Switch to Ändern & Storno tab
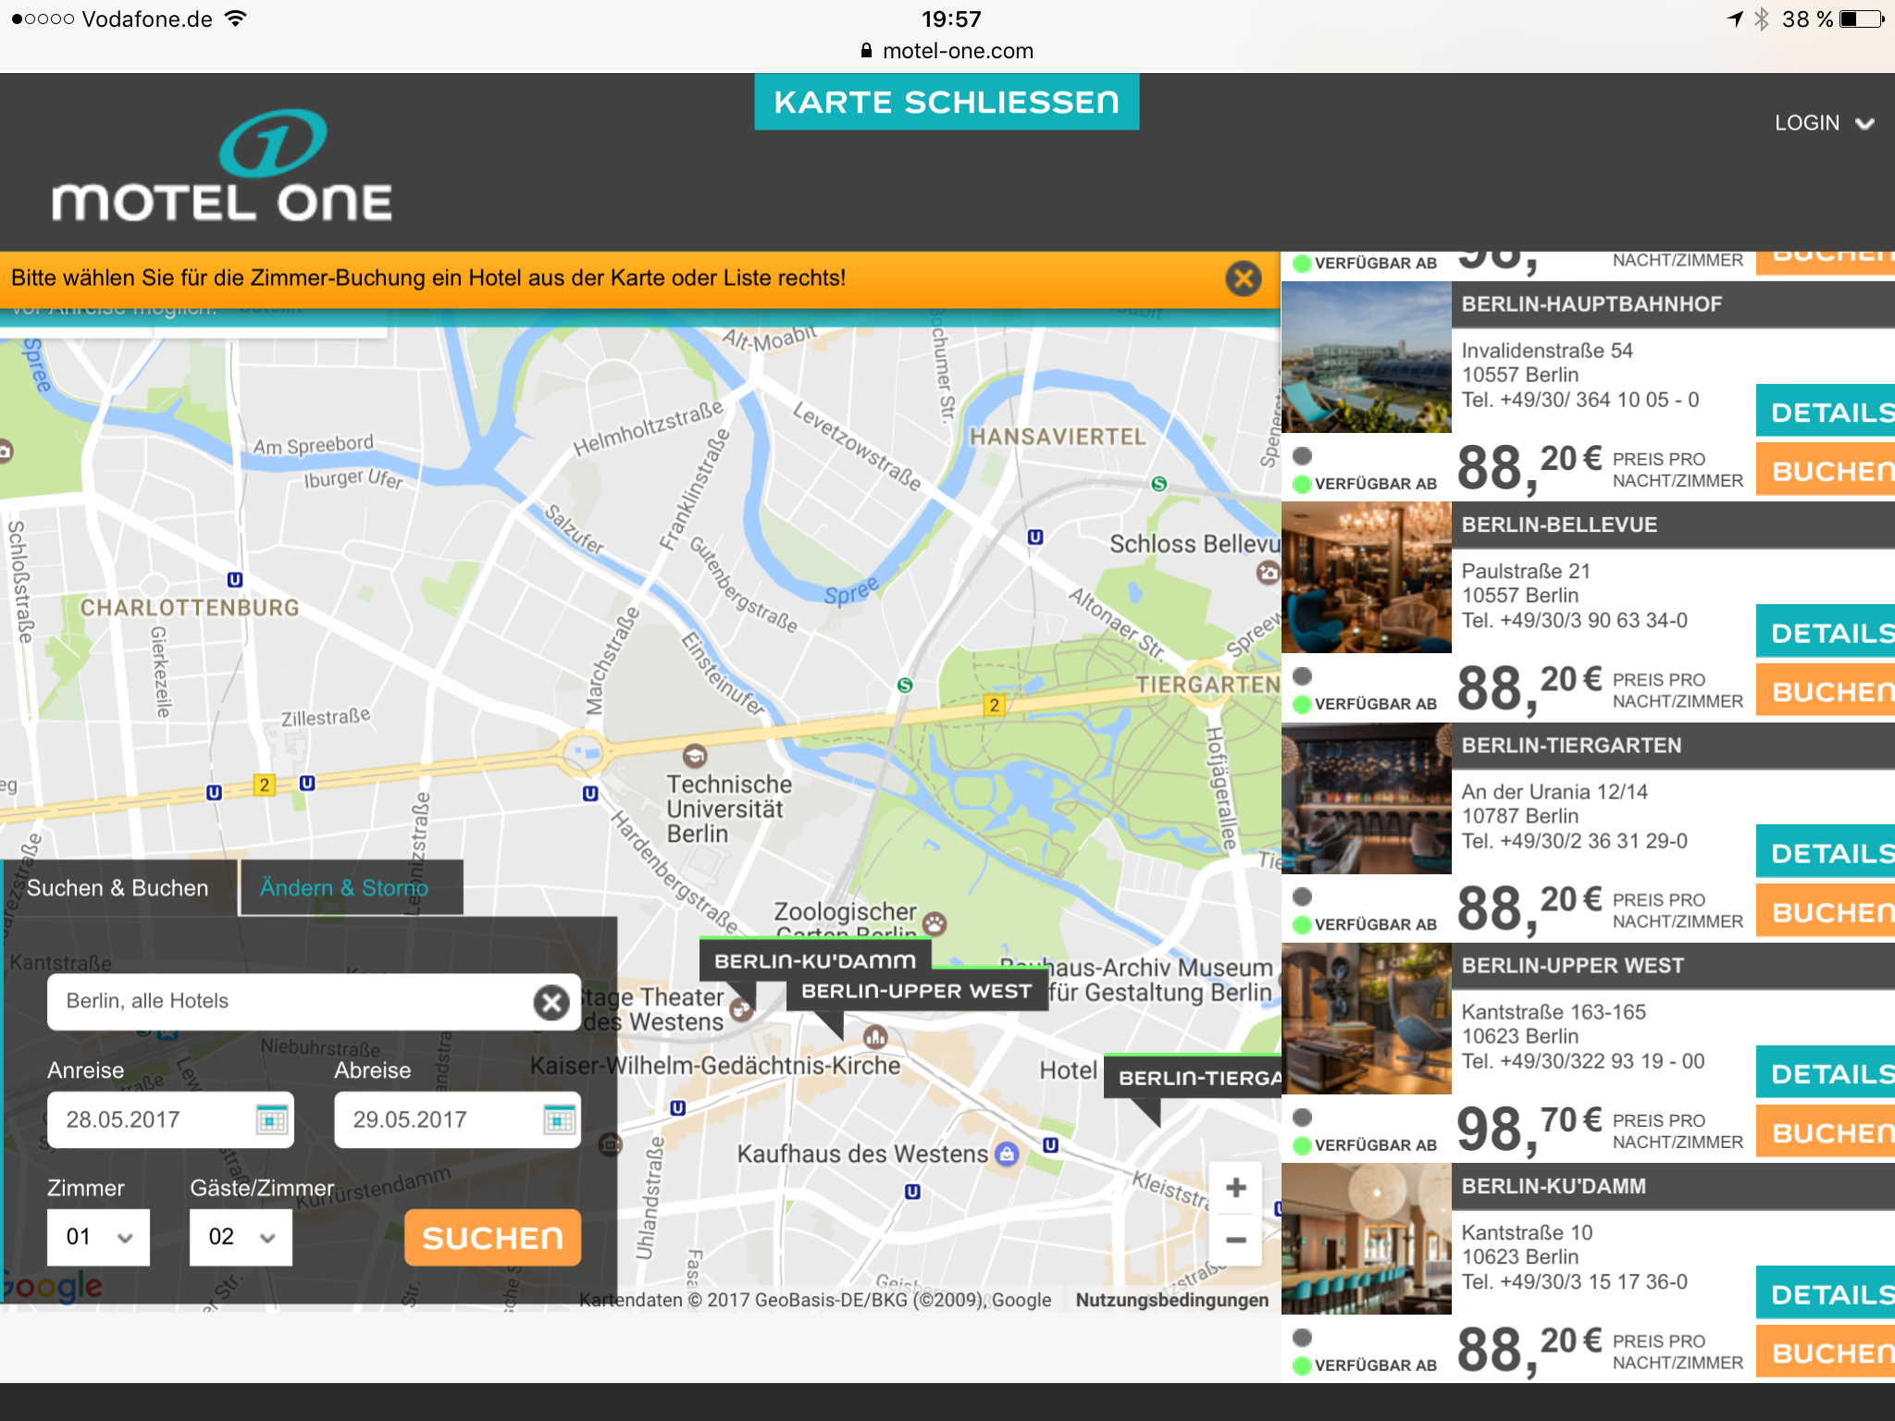Screen dimensions: 1895x1421 344,888
